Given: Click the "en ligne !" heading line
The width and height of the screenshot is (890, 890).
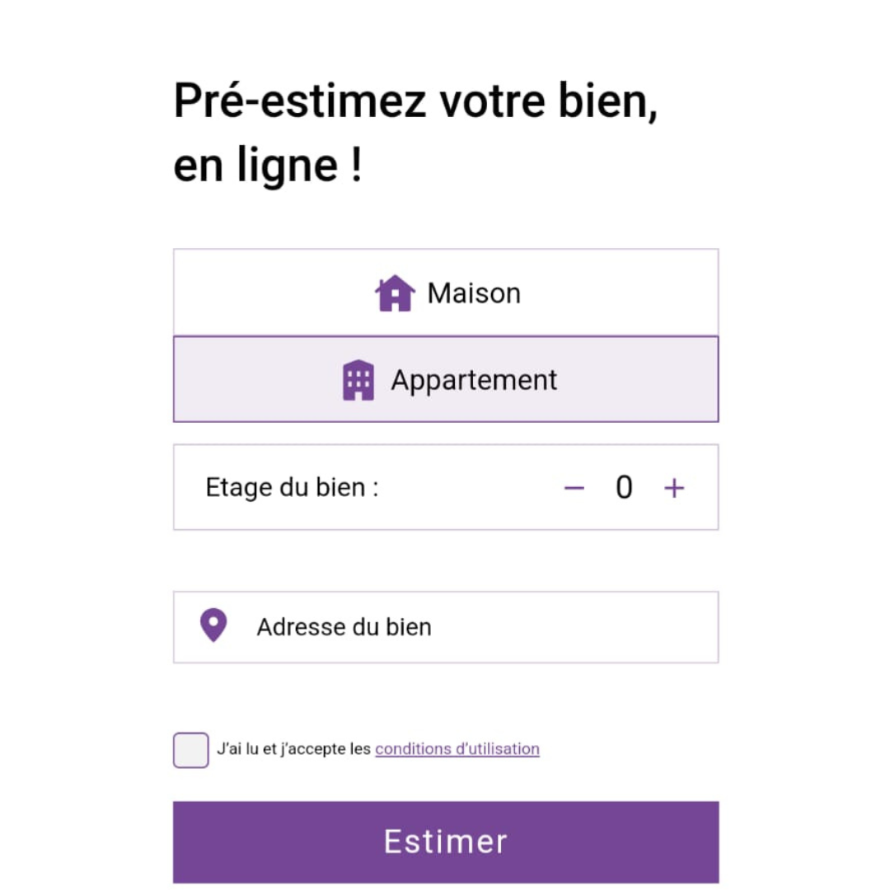Looking at the screenshot, I should click(267, 165).
